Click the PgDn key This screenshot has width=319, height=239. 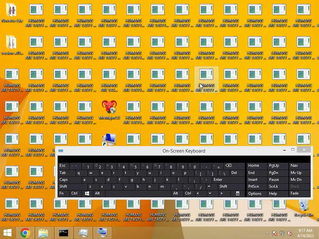(278, 173)
